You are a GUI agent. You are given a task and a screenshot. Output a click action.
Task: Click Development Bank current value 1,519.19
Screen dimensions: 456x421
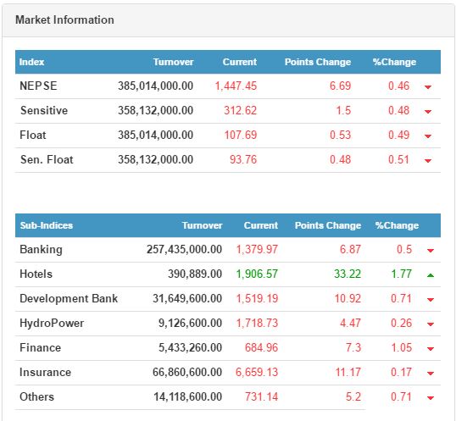[257, 299]
